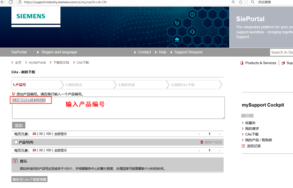Open the Help menu item
The width and height of the screenshot is (293, 188).
click(x=162, y=52)
